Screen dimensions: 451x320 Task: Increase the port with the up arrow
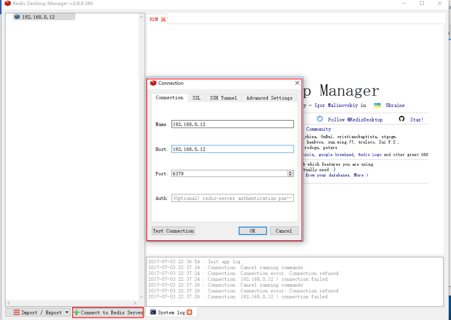coord(290,172)
